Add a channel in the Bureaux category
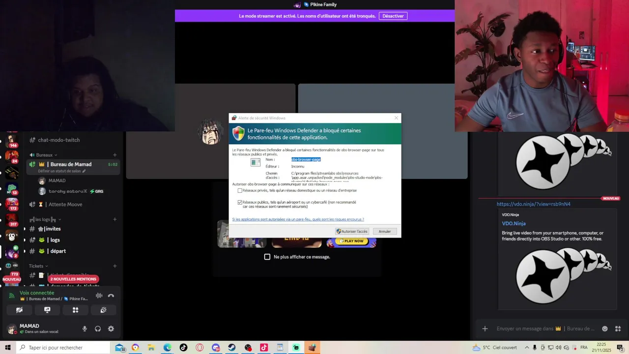Image resolution: width=629 pixels, height=354 pixels. (x=115, y=155)
